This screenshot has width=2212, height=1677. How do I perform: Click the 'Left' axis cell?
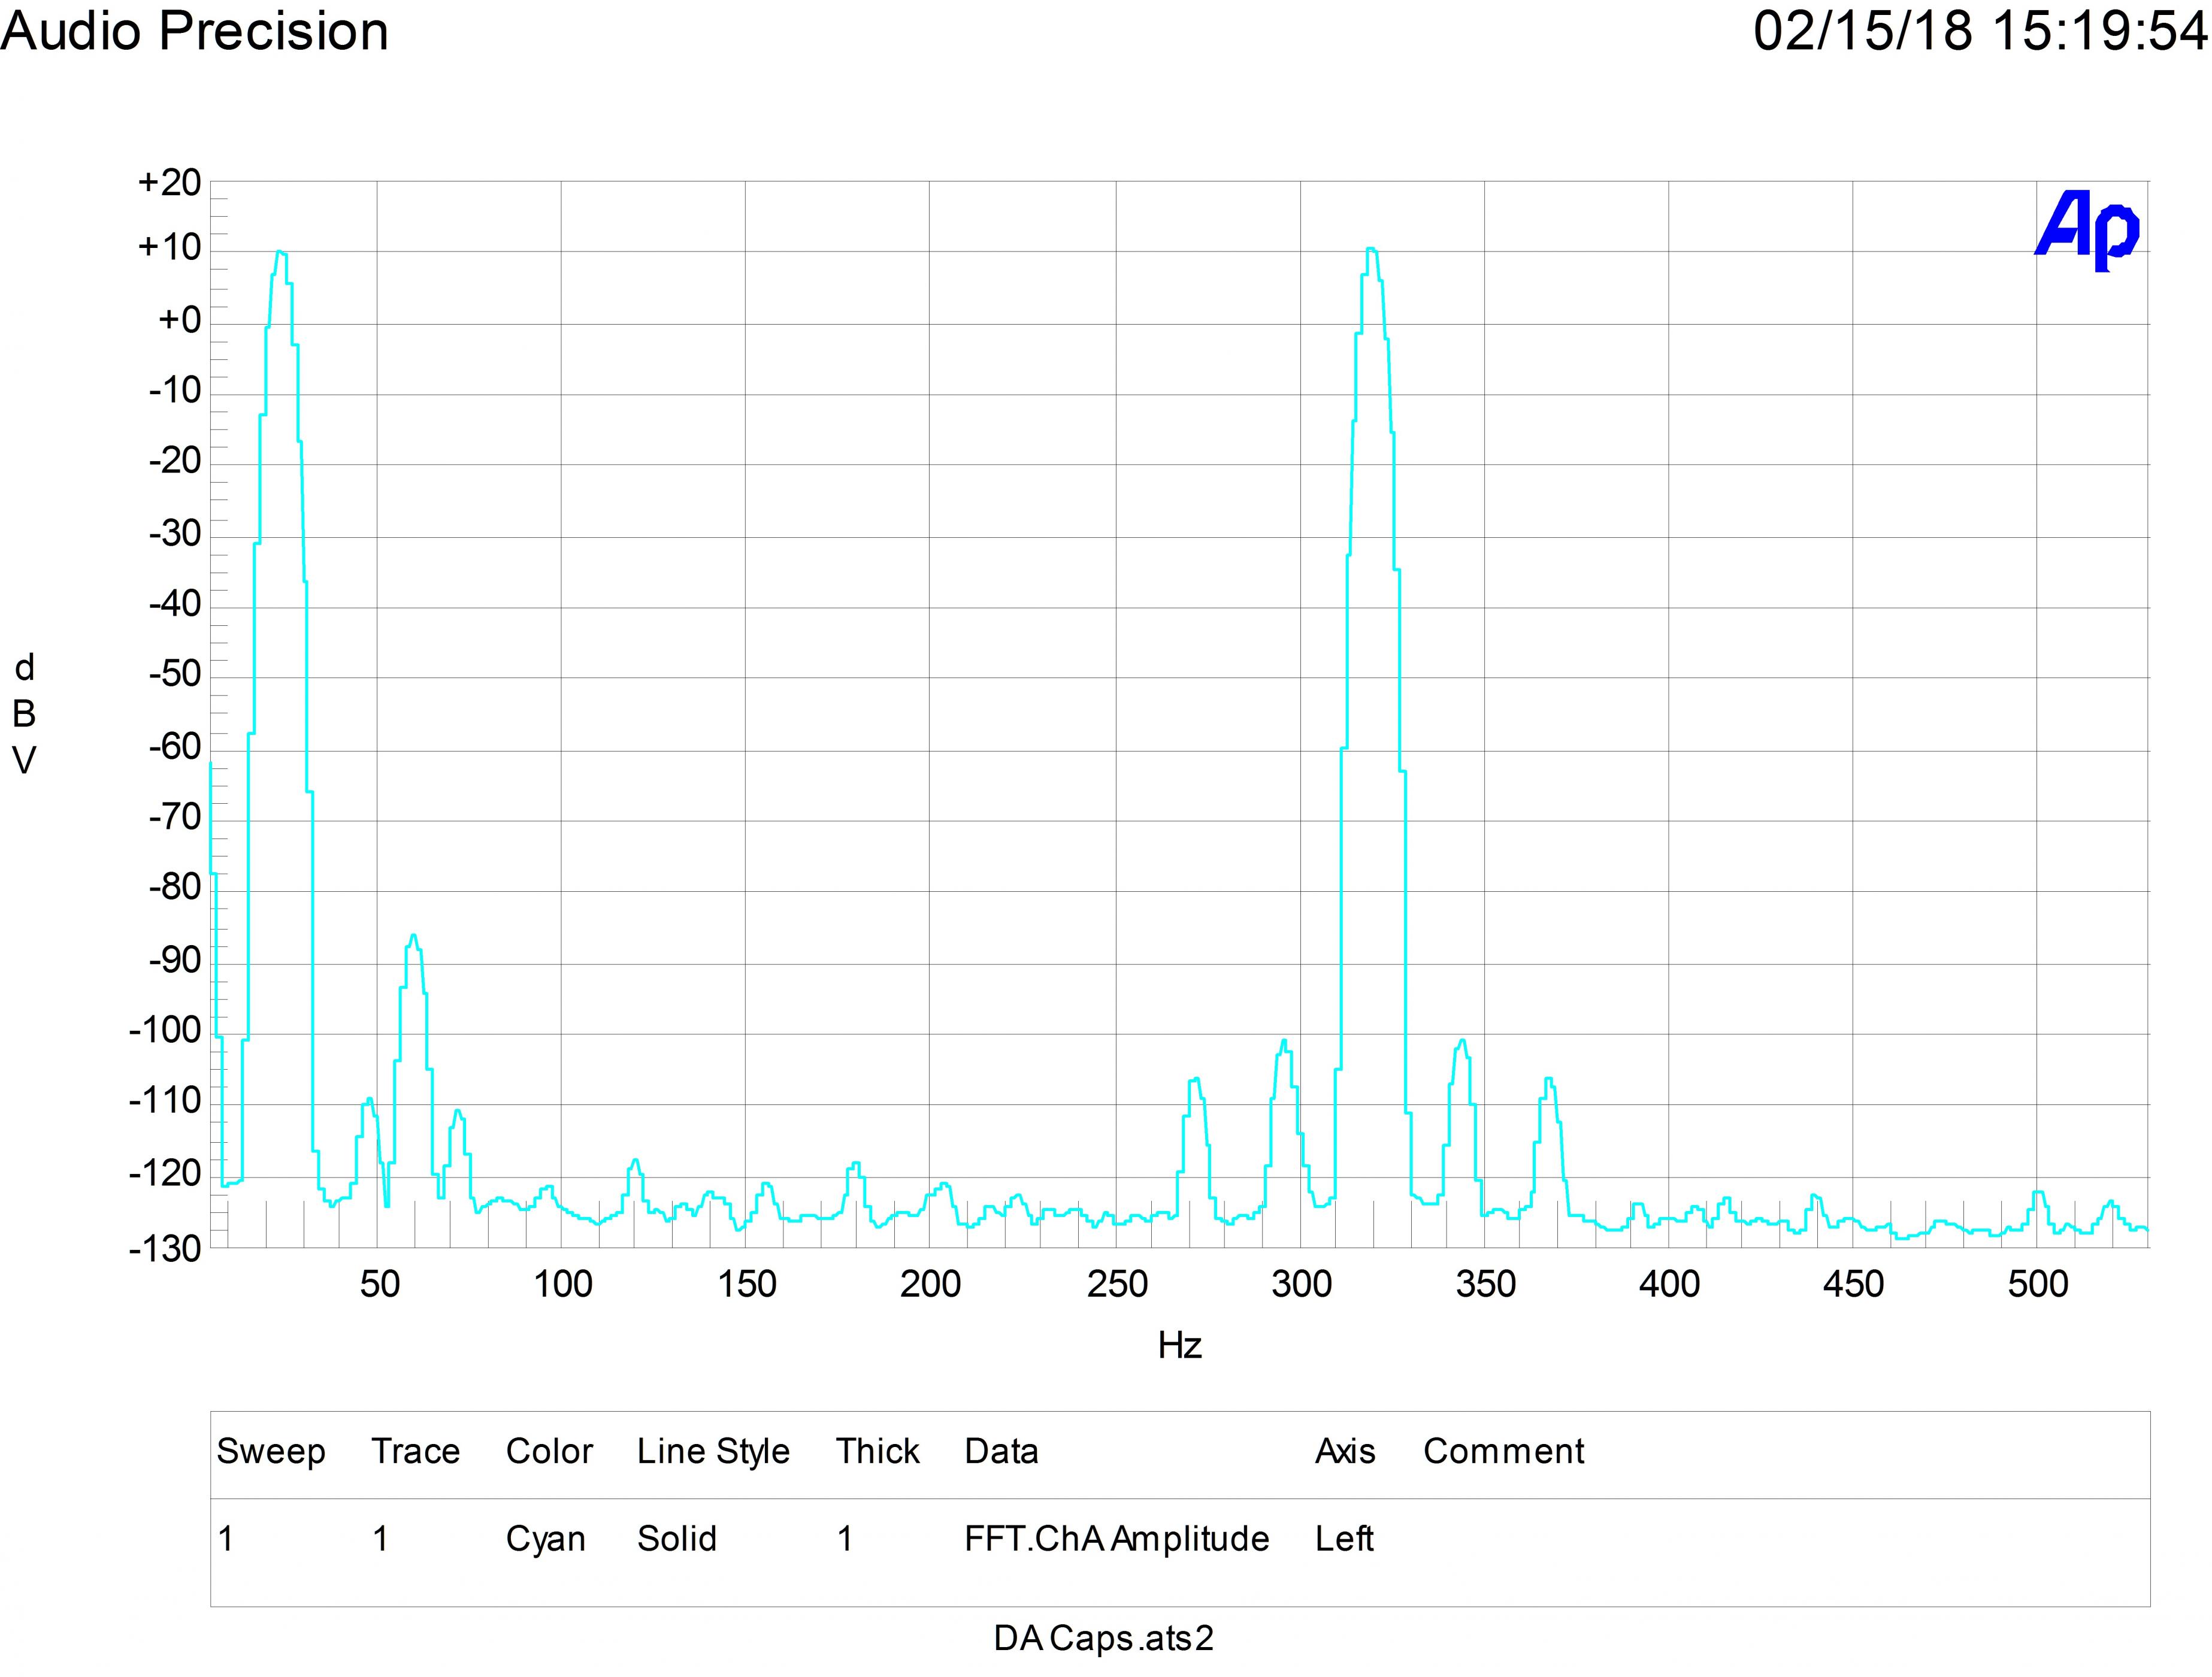1344,1538
